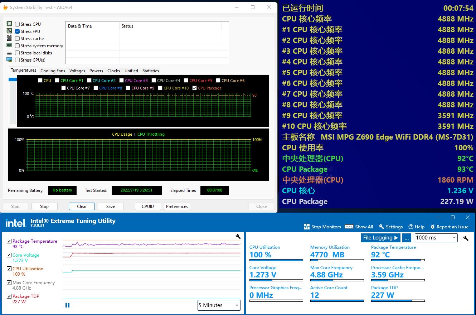Enable the Stress CPU checkbox
Viewport: 476px width, 315px height.
pos(18,24)
